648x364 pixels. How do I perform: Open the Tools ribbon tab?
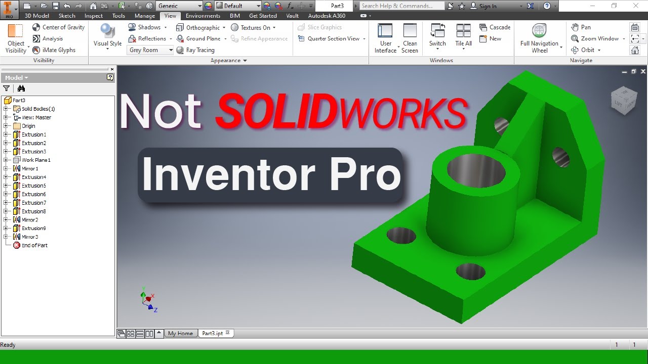point(118,16)
